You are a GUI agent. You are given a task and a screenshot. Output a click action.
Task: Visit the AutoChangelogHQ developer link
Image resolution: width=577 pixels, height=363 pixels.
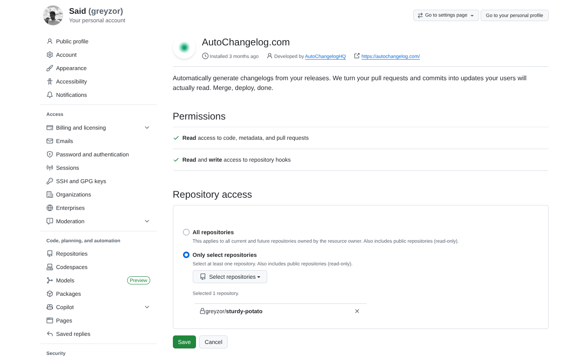(x=325, y=56)
